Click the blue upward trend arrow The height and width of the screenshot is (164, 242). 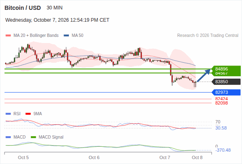(204, 75)
